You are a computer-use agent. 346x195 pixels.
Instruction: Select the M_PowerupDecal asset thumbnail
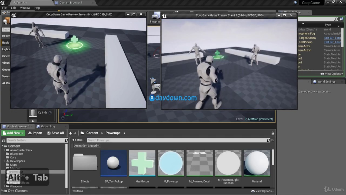point(199,163)
